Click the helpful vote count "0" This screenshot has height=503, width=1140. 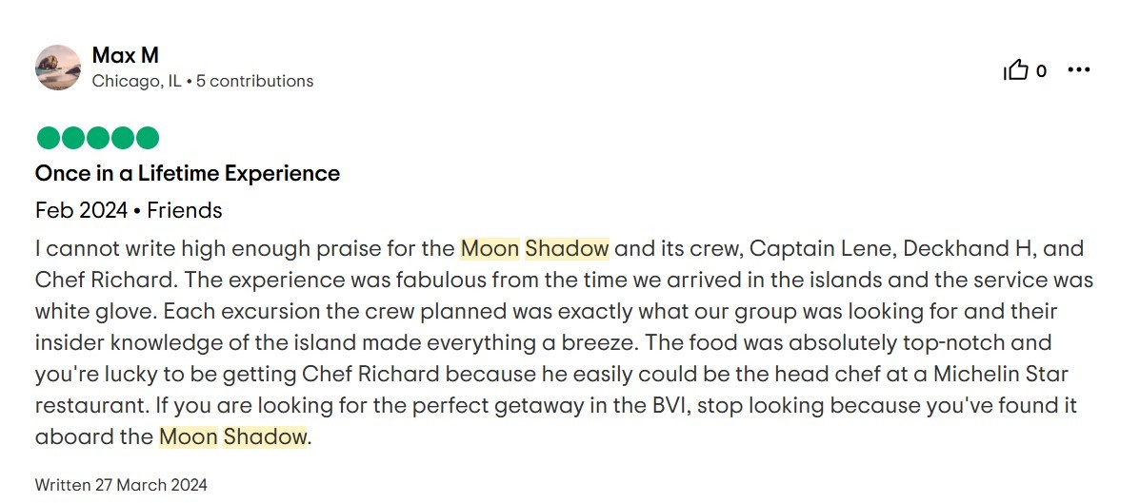(1041, 71)
